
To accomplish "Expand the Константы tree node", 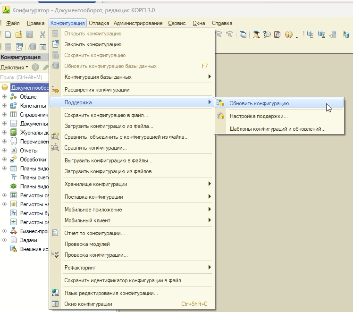I will point(4,106).
